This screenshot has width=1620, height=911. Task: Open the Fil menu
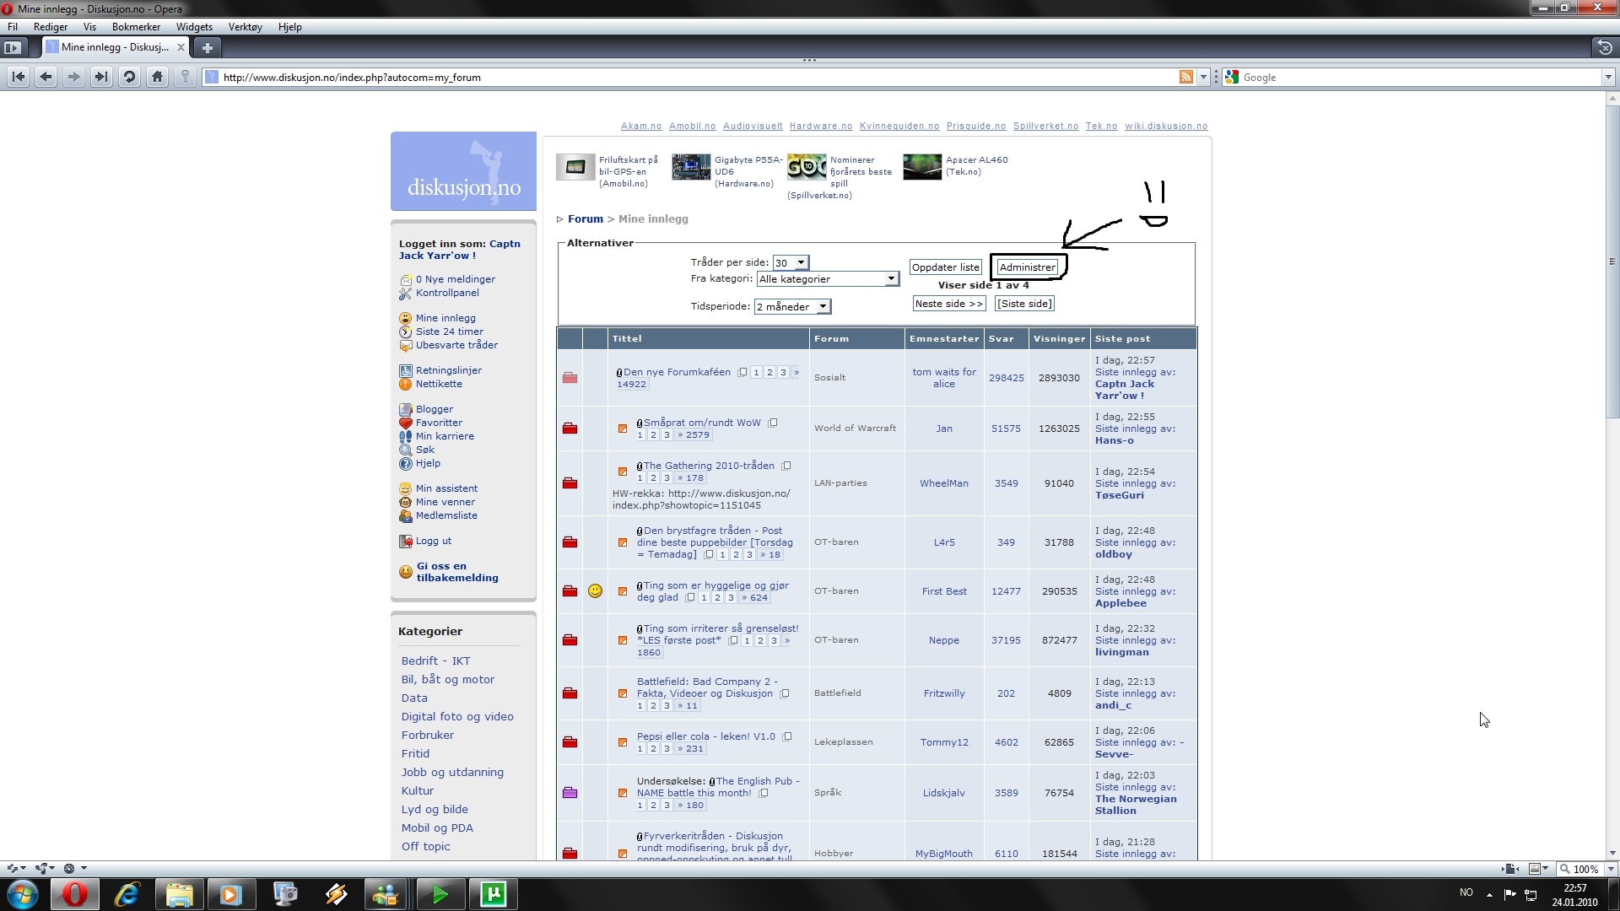[x=13, y=27]
